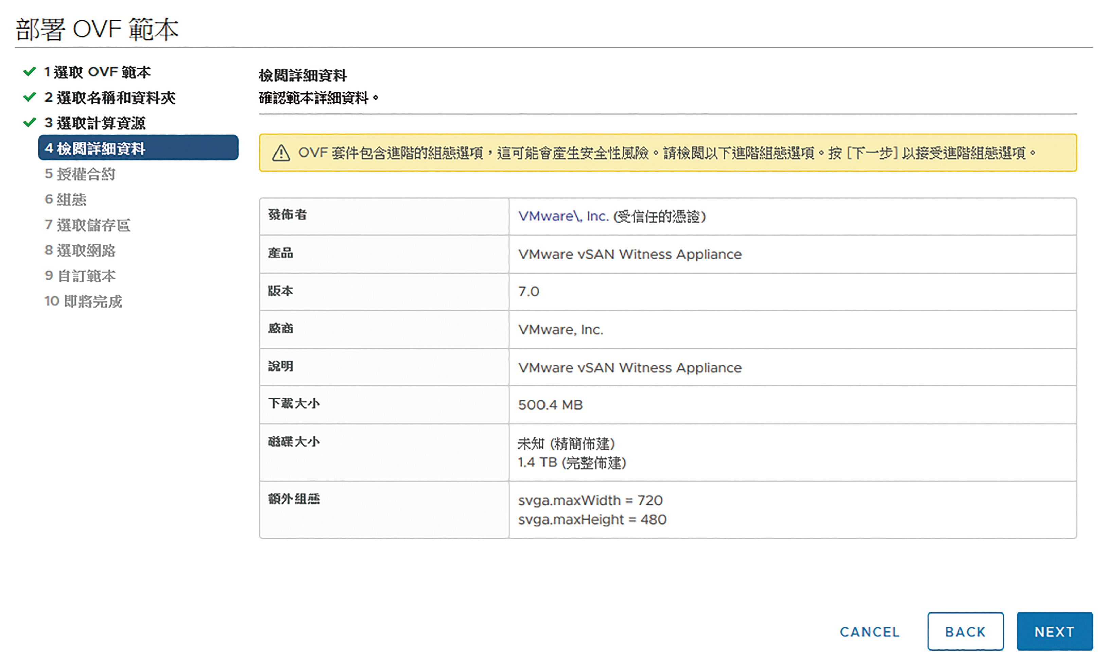Select step 8 選取網路
1105x659 pixels.
(x=80, y=250)
